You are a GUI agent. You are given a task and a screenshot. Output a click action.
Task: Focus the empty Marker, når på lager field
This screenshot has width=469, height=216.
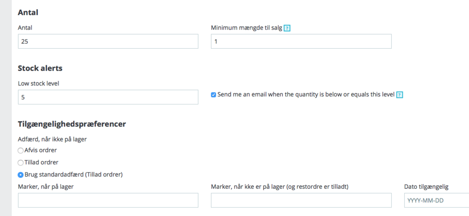point(108,200)
